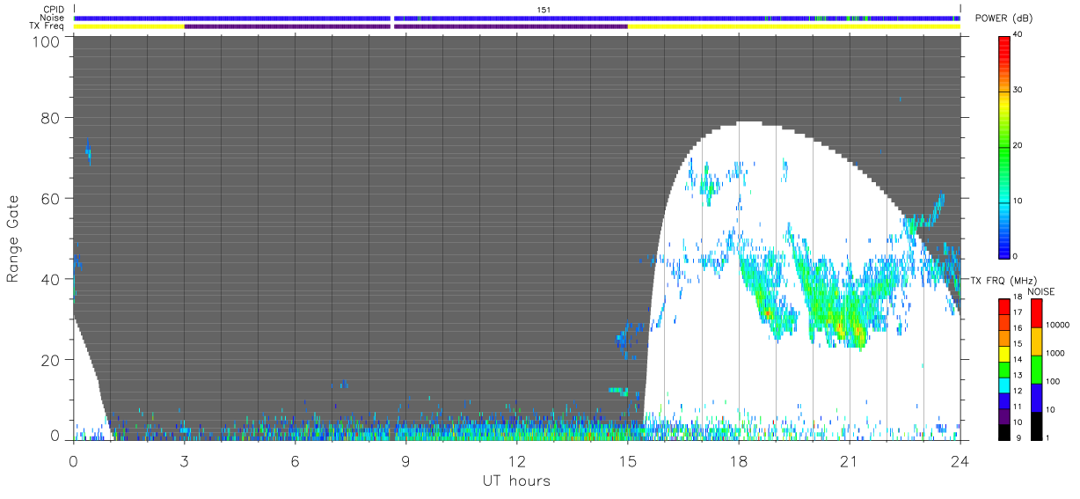Click the '100' tick on Range Gate axis
1080x499 pixels.
point(47,41)
